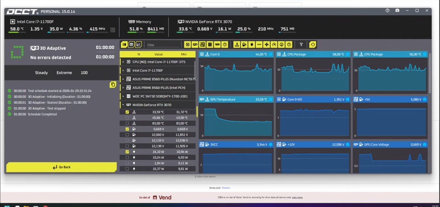Check the 10,24 W power row

[x=127, y=157]
